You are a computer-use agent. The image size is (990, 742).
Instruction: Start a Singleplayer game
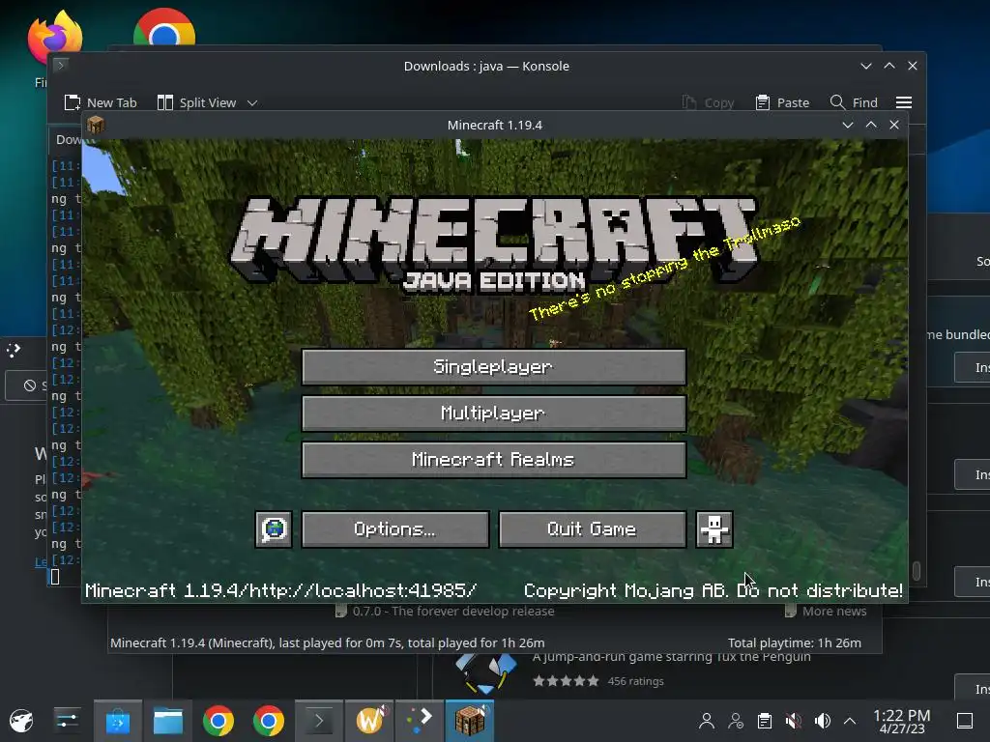click(x=494, y=366)
